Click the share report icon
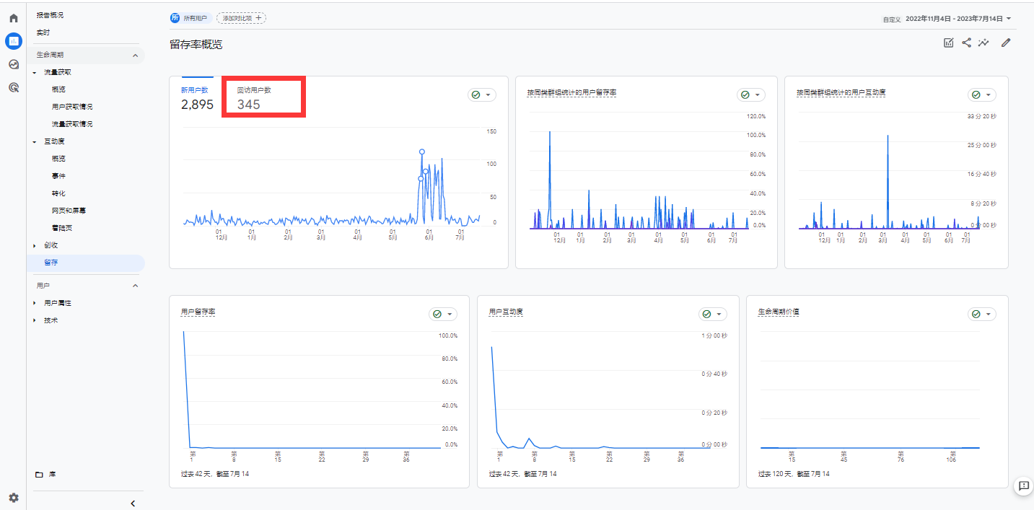Screen dimensions: 1034x510 pos(966,43)
